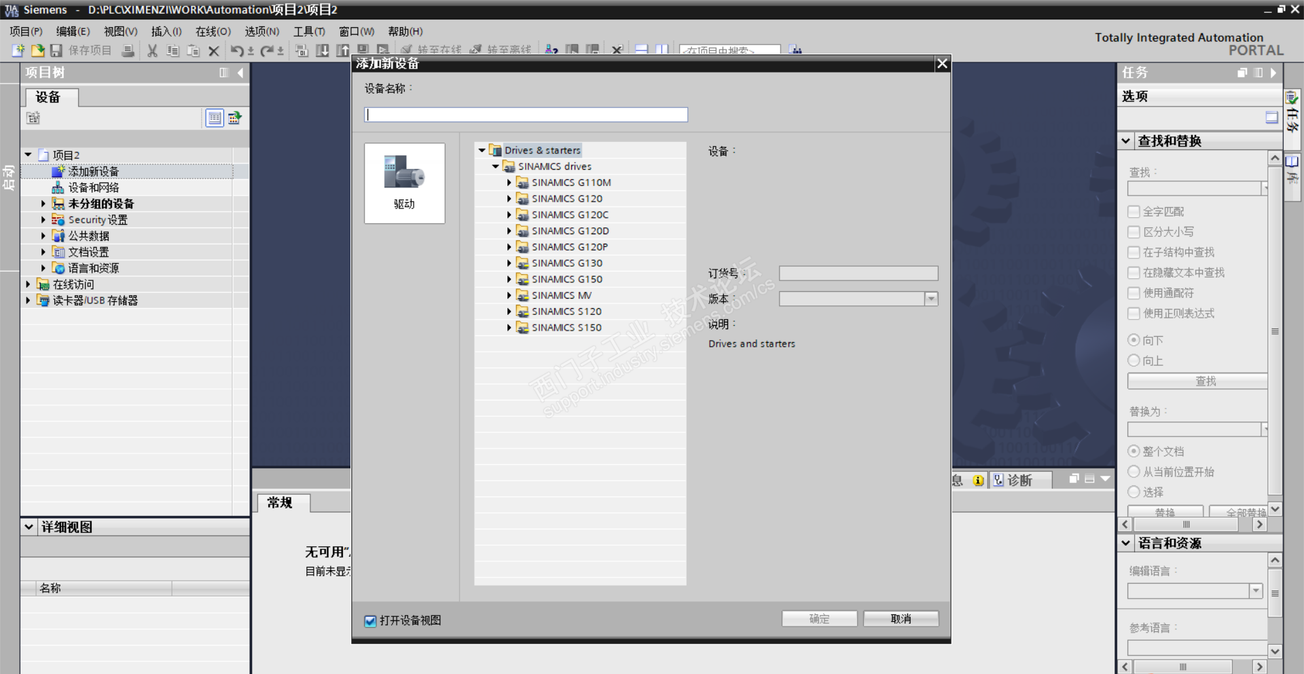Open the 版本 dropdown in the dialog
This screenshot has height=674, width=1304.
coord(931,299)
